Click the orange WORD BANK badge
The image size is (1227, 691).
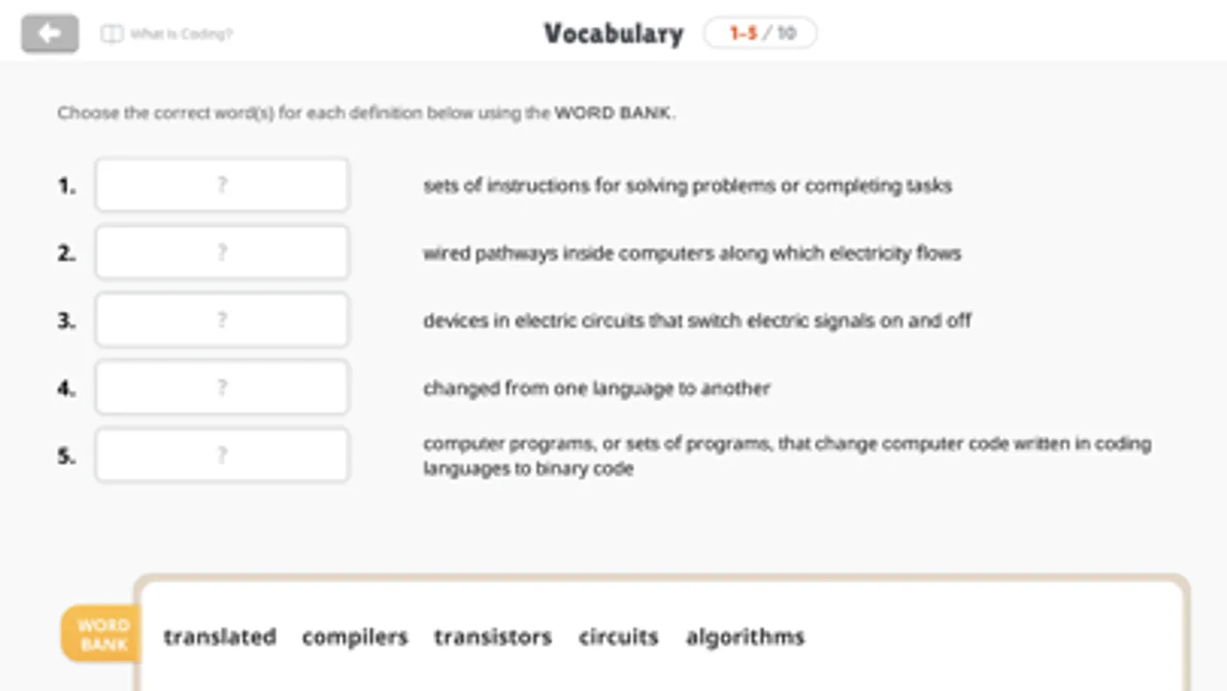click(101, 634)
